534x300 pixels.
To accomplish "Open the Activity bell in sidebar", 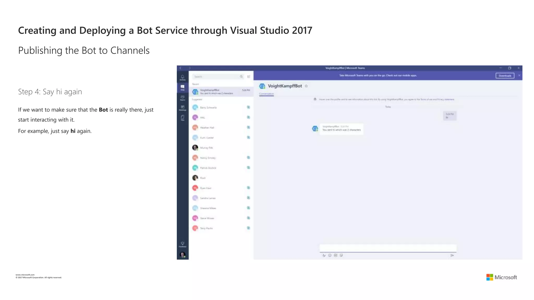I will click(x=183, y=77).
